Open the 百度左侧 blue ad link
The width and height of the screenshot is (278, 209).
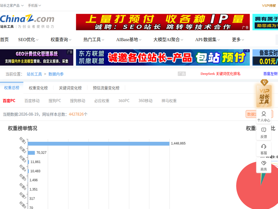coord(271,74)
